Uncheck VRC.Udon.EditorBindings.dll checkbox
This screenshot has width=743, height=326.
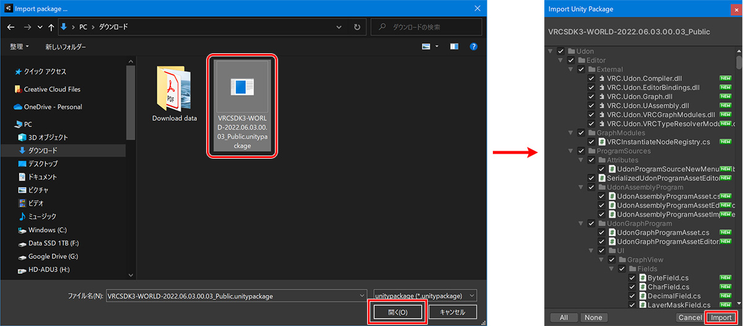point(591,88)
